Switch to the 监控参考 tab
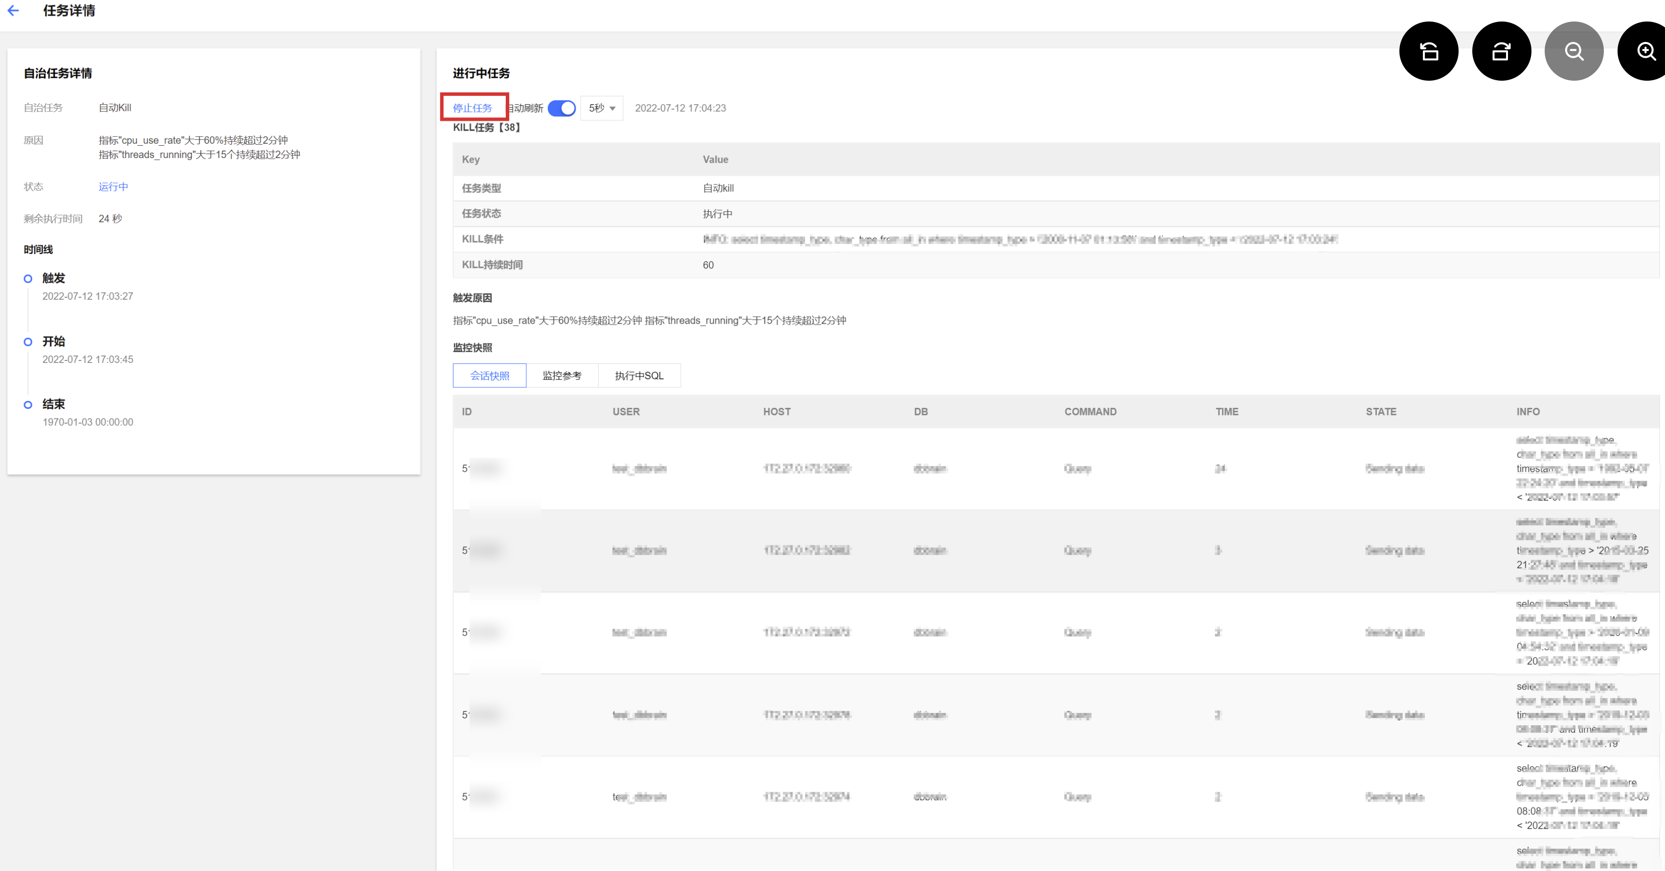Viewport: 1665px width, 871px height. click(x=562, y=376)
